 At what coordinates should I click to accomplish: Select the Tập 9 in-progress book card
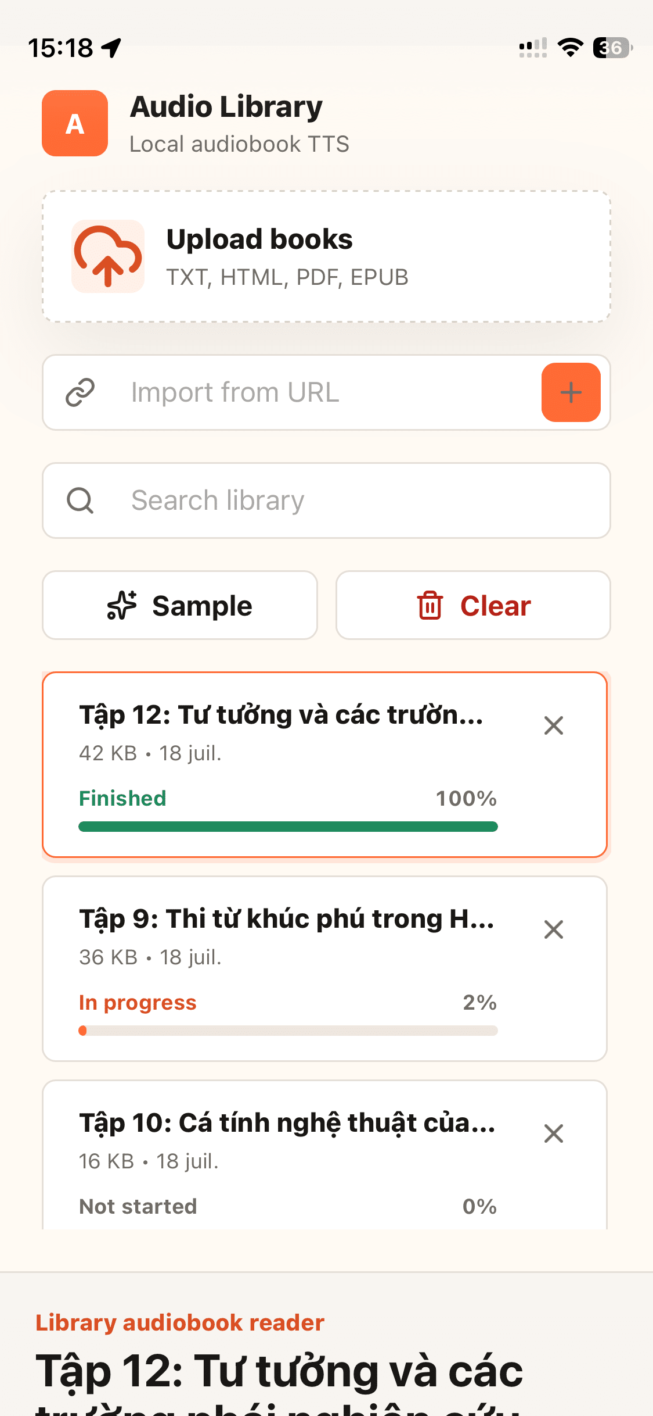(325, 968)
